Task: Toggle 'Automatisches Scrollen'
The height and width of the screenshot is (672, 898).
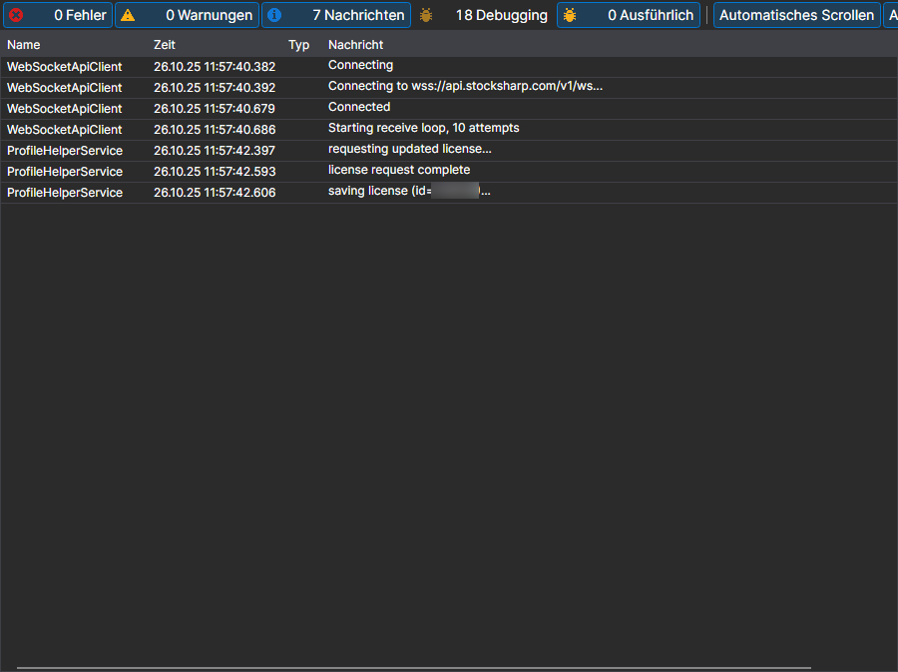Action: 796,15
